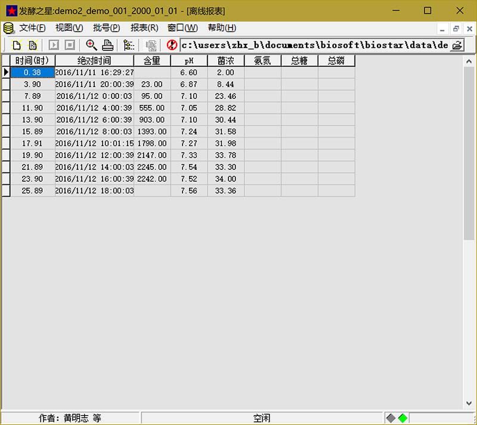Select the cell containing 2245.00
Viewport: 477px width, 425px height.
point(151,167)
